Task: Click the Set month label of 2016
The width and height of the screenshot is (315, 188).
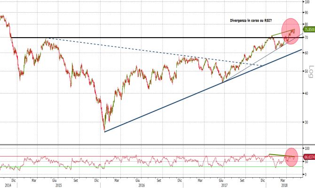Action: 159,180
